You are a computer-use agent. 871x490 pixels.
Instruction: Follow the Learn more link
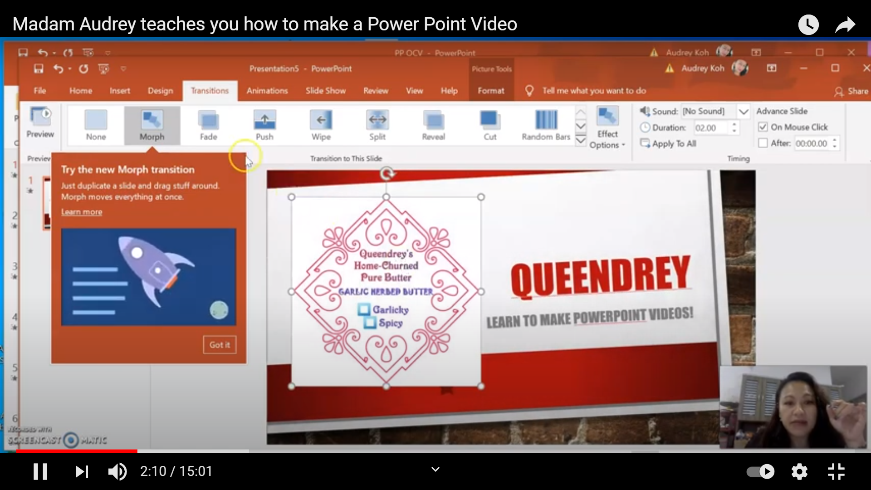tap(82, 212)
